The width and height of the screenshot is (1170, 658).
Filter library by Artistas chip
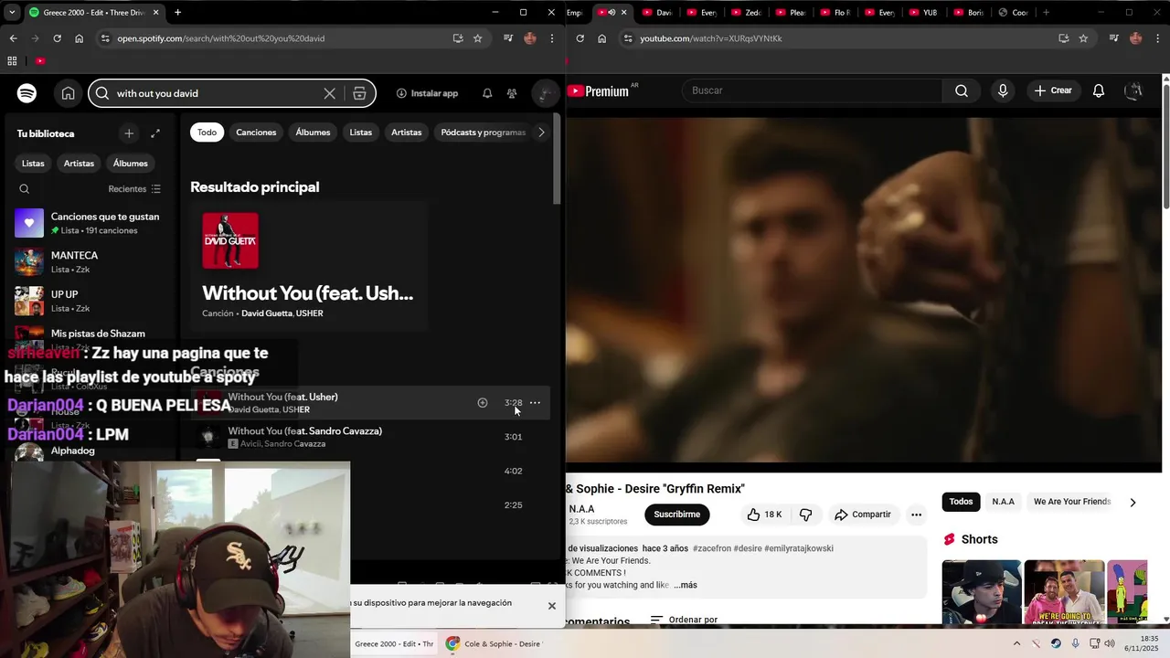click(79, 164)
